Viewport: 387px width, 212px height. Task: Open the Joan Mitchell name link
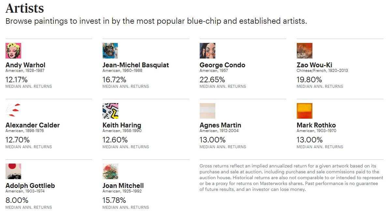click(x=123, y=186)
